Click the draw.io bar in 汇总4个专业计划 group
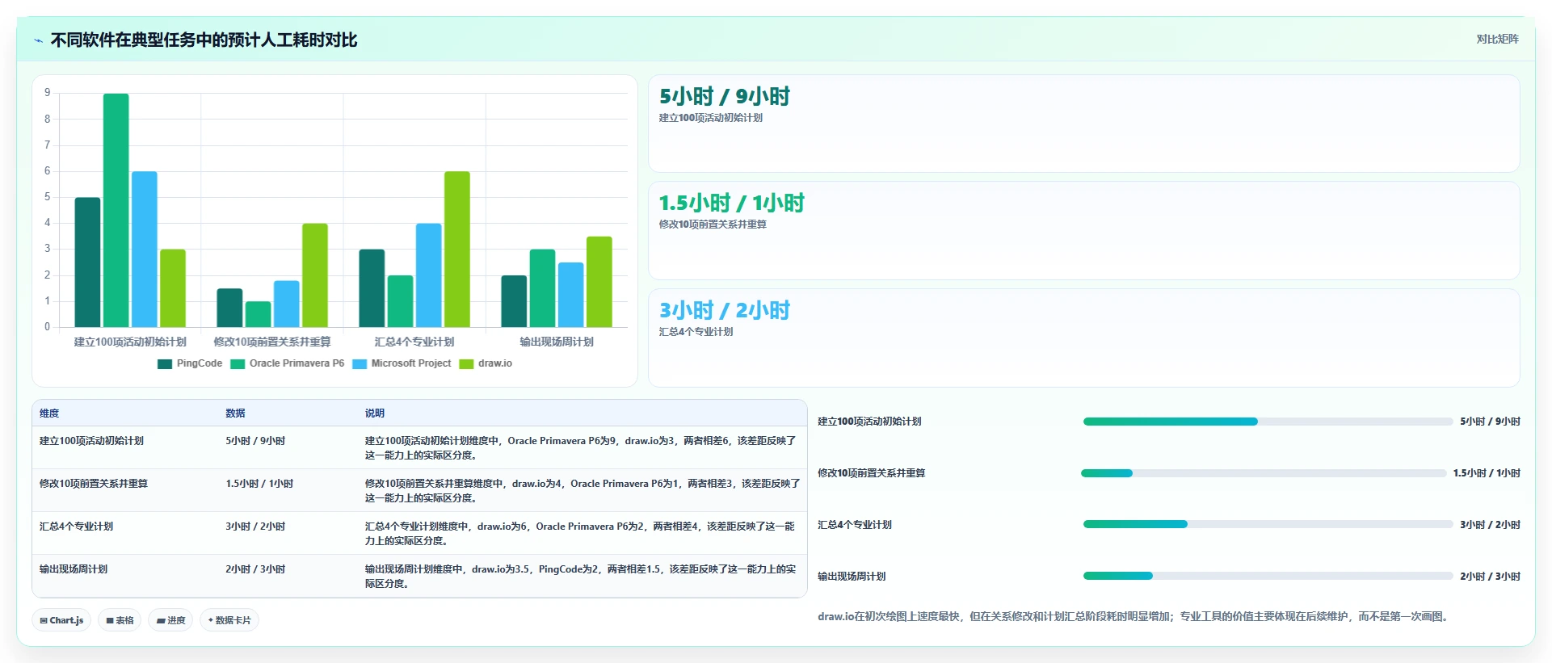The image size is (1552, 663). click(456, 250)
